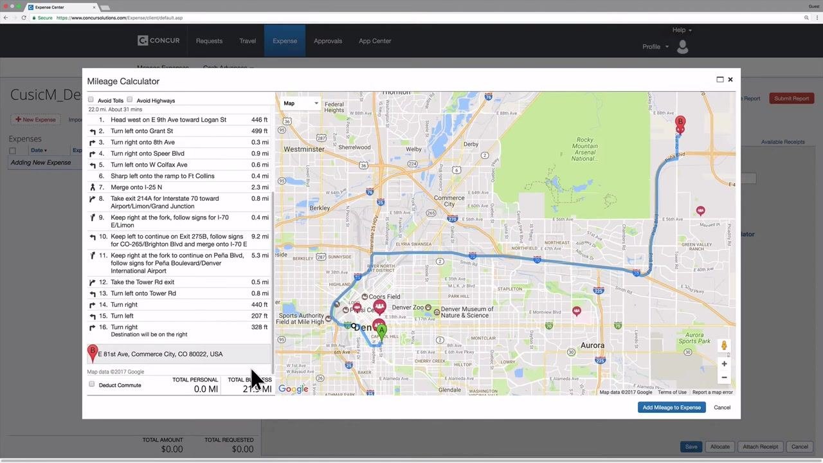The height and width of the screenshot is (463, 823).
Task: Reload the browser page
Action: 24,18
